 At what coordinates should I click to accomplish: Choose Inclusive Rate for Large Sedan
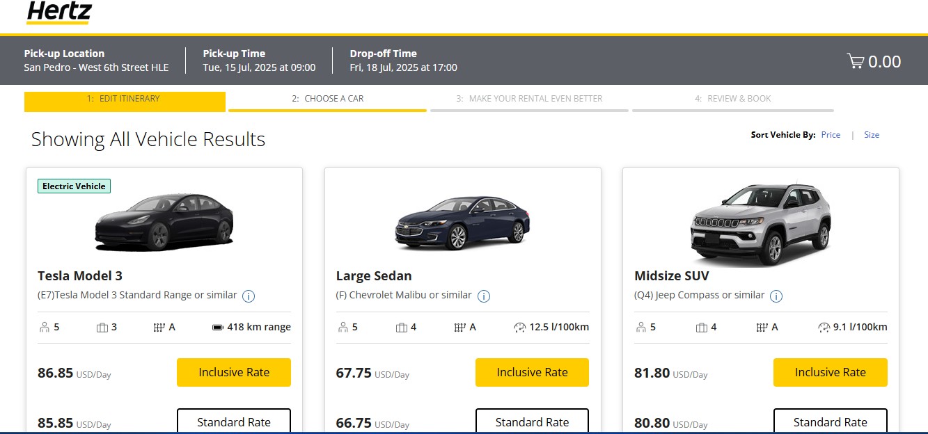tap(532, 372)
